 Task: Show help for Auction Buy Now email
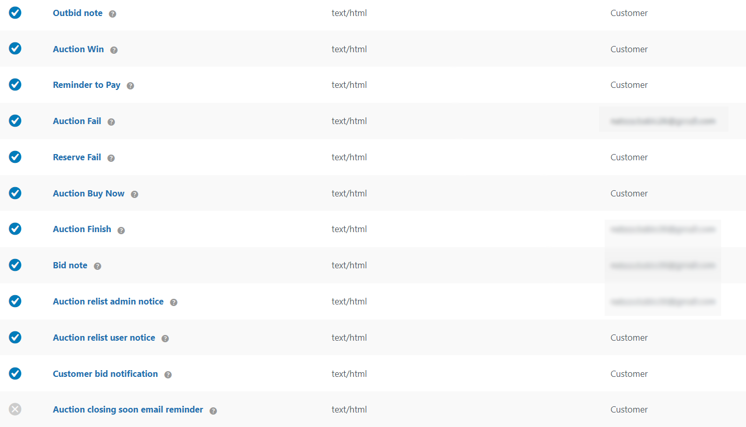[134, 194]
